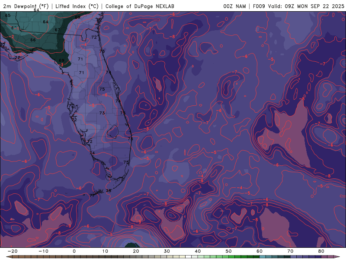Click the "Lifted Index (°C)" header label

pyautogui.click(x=77, y=6)
